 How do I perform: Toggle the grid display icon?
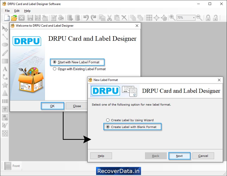pos(149,18)
